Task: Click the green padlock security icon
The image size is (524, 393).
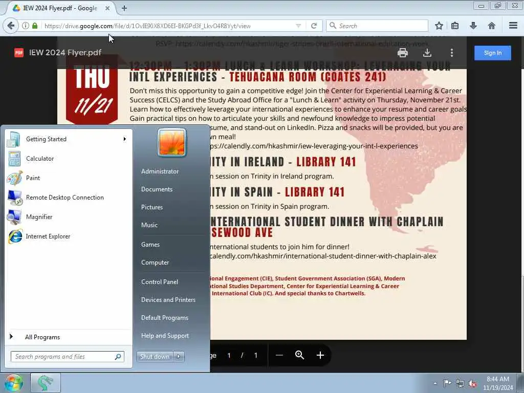Action: pos(35,26)
